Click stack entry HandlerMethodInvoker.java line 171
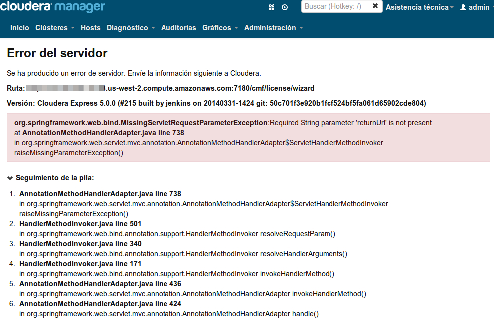Screen dimensions: 494x319 [x=80, y=264]
